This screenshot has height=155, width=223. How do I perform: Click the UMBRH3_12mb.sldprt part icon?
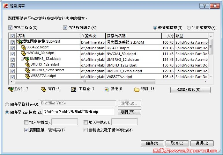tap(27, 70)
